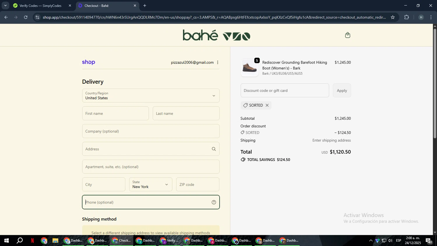
Task: Open the pinned Chrome taskbar icon
Action: point(44,240)
